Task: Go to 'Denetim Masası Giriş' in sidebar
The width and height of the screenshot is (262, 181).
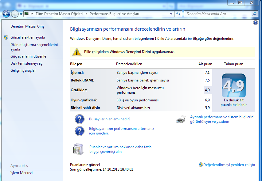Action: [27, 26]
